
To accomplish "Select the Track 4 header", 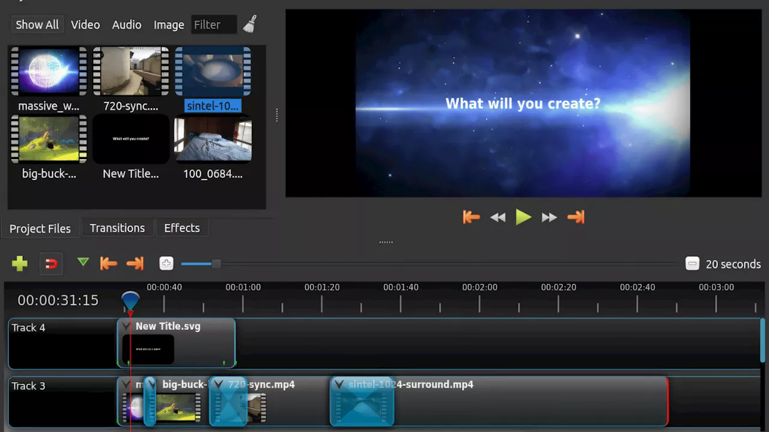I will tap(62, 343).
